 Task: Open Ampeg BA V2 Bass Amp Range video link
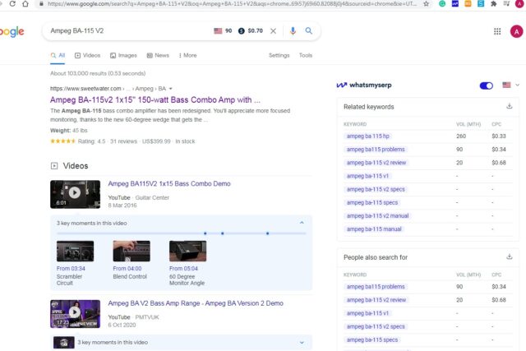196,303
